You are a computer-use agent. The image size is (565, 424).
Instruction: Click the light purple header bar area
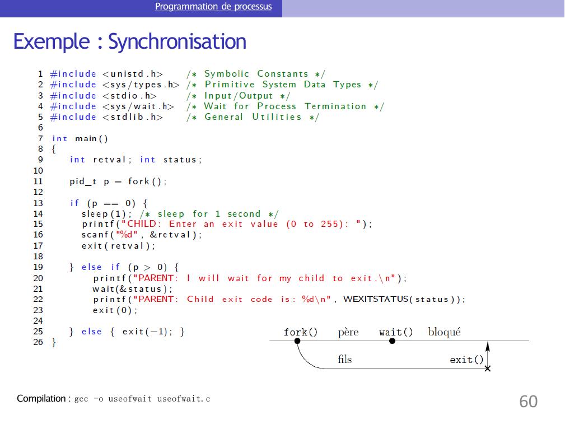pyautogui.click(x=423, y=8)
